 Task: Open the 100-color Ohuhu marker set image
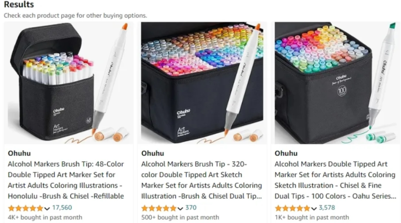point(337,83)
